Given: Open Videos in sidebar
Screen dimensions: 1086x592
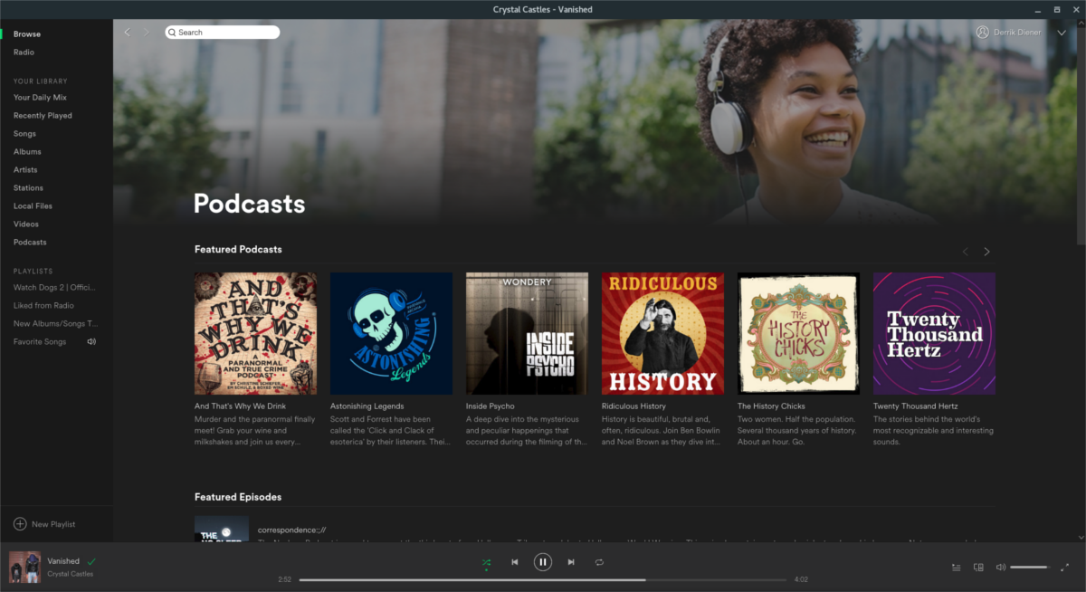Looking at the screenshot, I should [26, 224].
